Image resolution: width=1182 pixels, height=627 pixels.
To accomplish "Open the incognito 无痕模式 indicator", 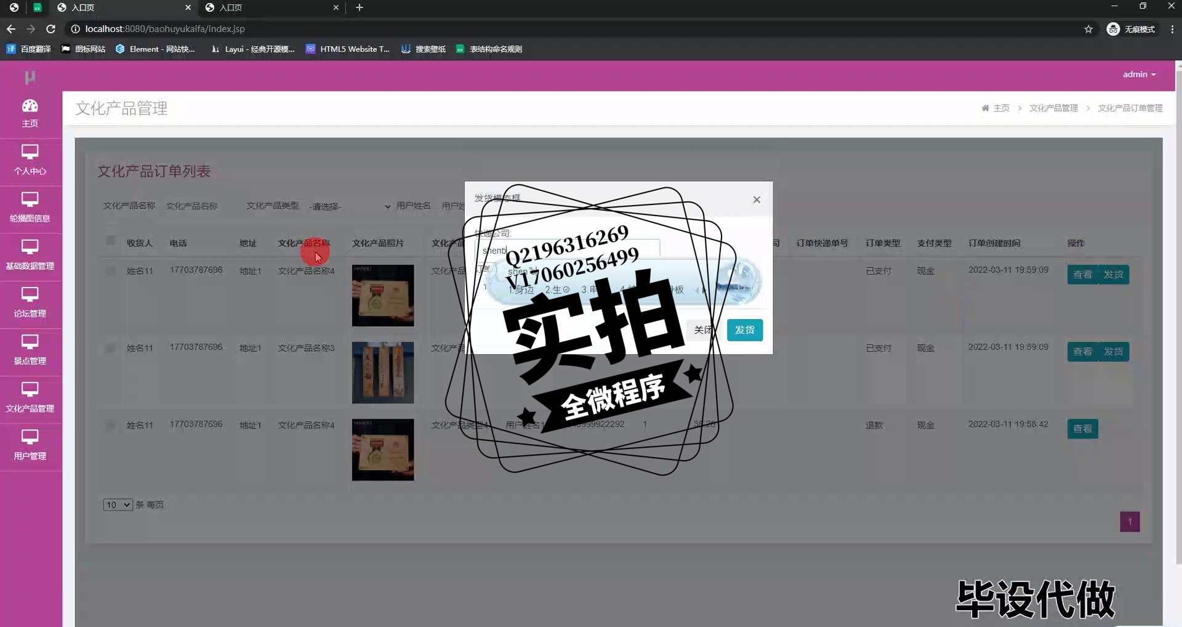I will point(1132,29).
